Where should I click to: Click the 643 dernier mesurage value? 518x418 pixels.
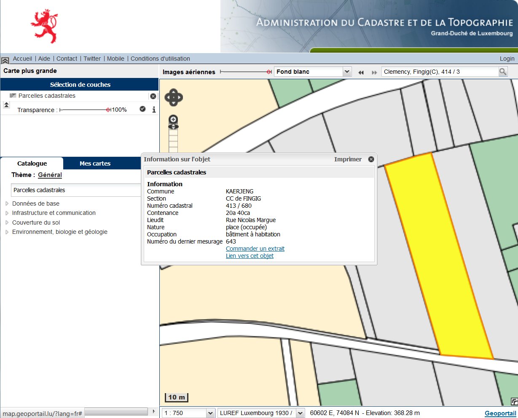(231, 241)
